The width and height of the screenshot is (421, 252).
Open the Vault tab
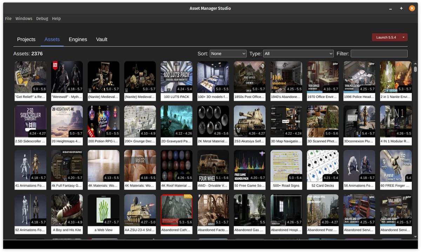[x=102, y=39]
